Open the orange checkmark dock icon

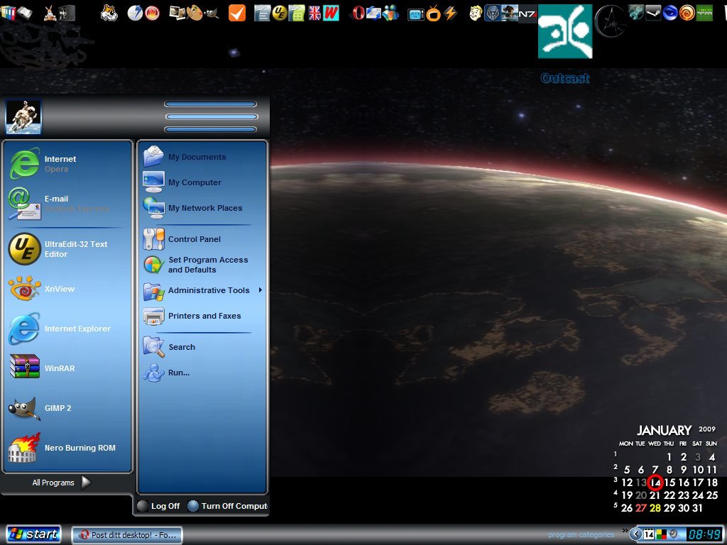point(237,13)
